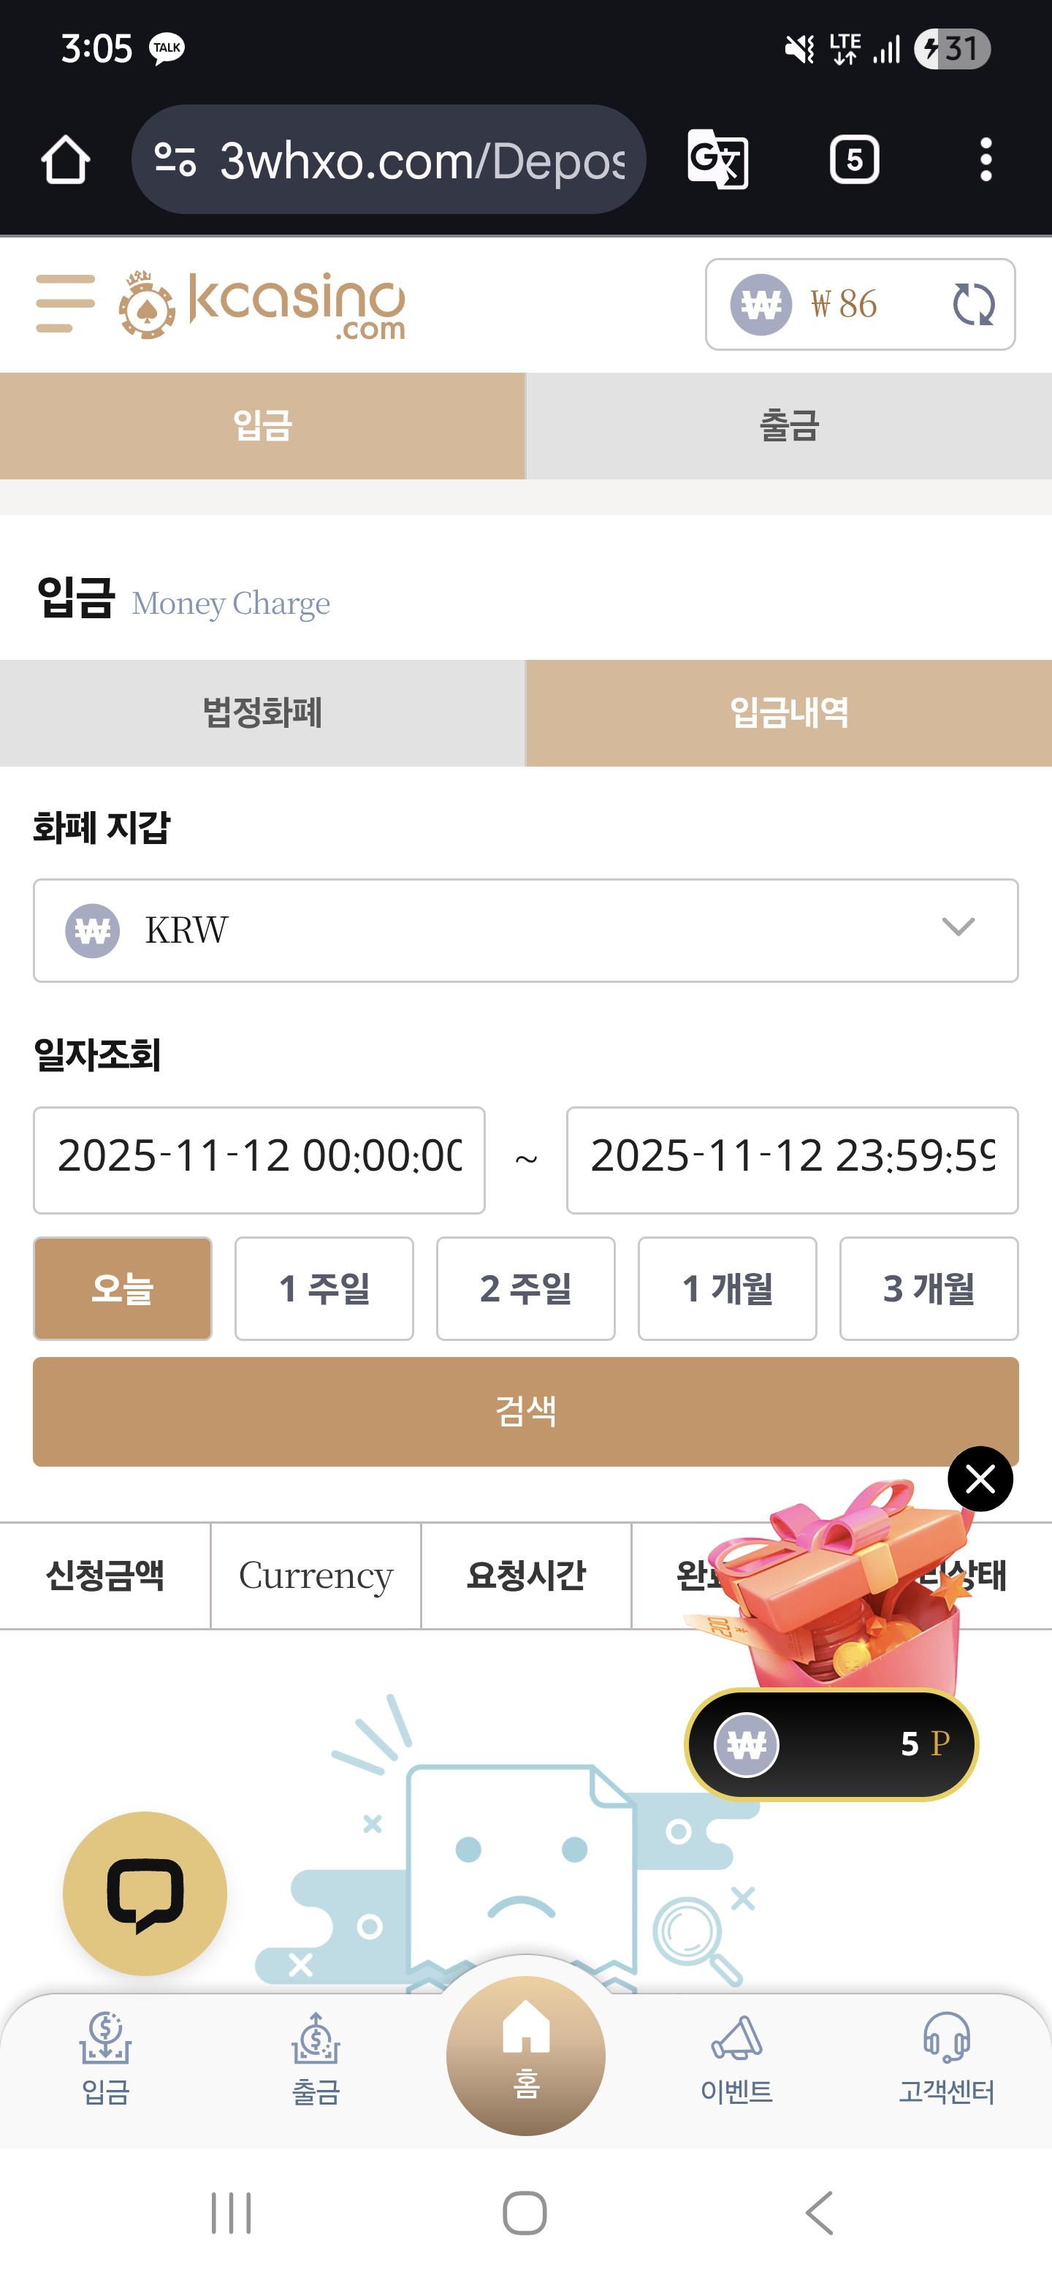Tap the browser home icon
This screenshot has width=1052, height=2280.
pos(66,160)
